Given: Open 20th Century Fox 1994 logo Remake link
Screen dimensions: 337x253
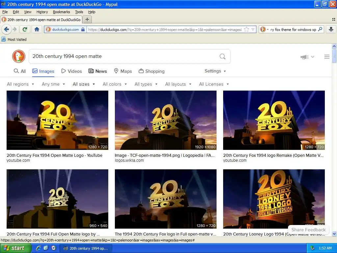Looking at the screenshot, I should (273, 155).
